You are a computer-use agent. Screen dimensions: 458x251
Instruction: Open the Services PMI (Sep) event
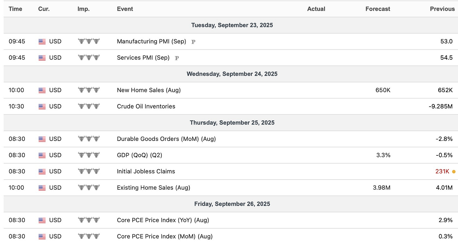(143, 58)
